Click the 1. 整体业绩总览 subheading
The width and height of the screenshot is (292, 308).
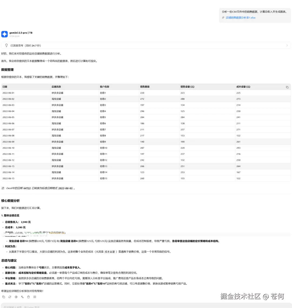coord(10,215)
